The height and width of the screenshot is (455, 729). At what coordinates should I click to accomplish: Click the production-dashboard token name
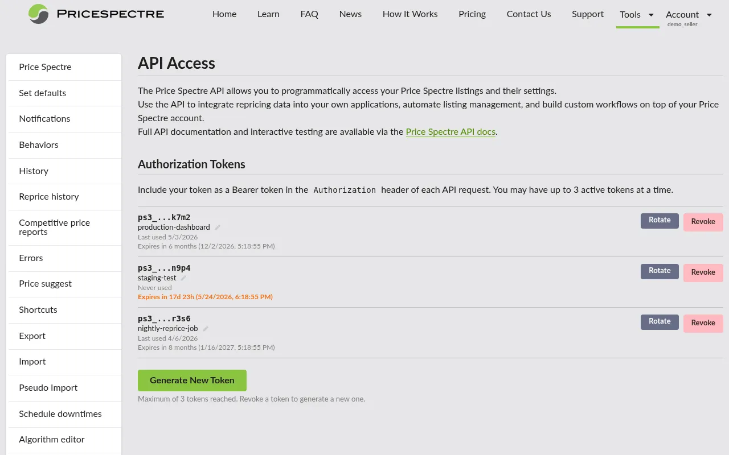click(x=174, y=227)
